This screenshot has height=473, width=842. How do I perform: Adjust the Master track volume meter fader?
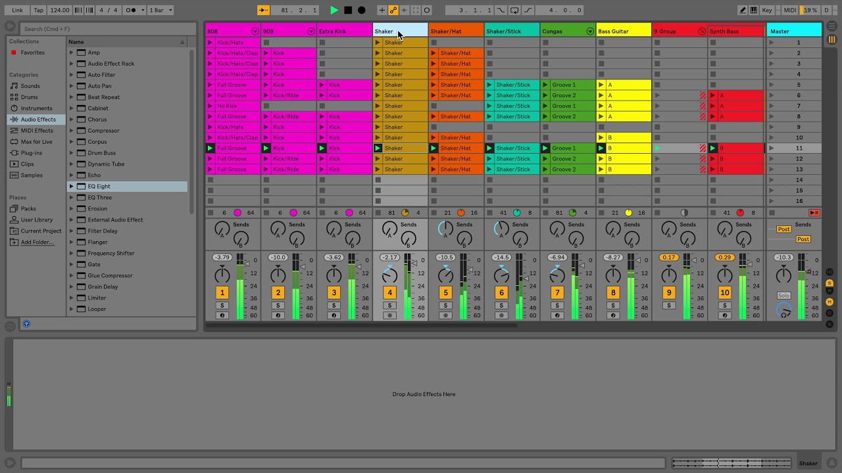click(x=808, y=271)
